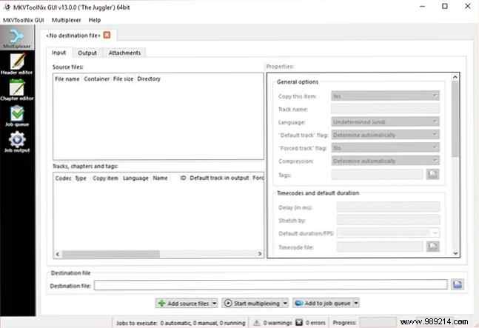Screen dimensions: 479x328
Task: Click the Track name input field
Action: [385, 109]
